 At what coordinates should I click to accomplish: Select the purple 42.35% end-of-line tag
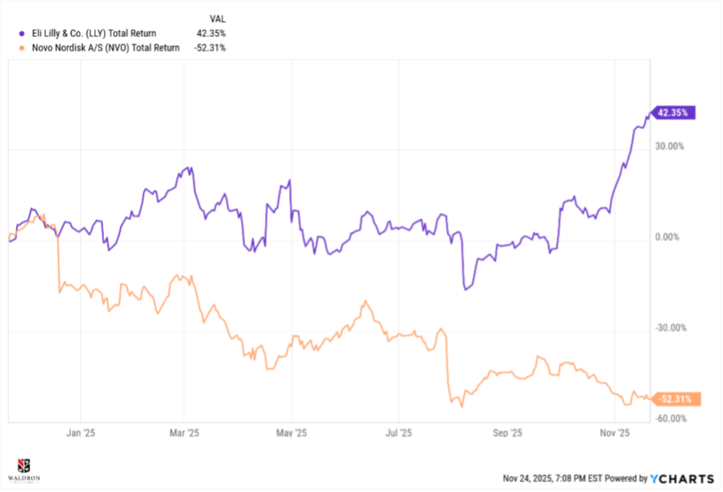674,113
